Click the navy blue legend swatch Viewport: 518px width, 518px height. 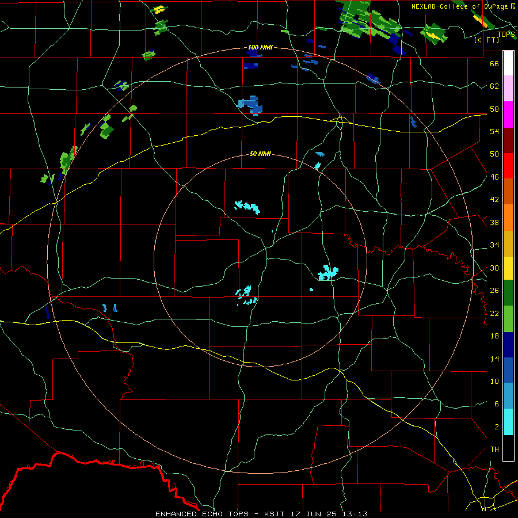coord(508,345)
